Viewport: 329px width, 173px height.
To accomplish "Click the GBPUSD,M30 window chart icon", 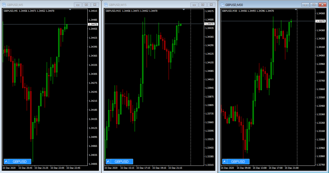I will 222,5.
